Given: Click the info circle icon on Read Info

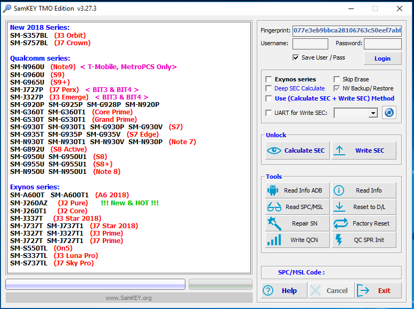Looking at the screenshot, I should coord(339,190).
